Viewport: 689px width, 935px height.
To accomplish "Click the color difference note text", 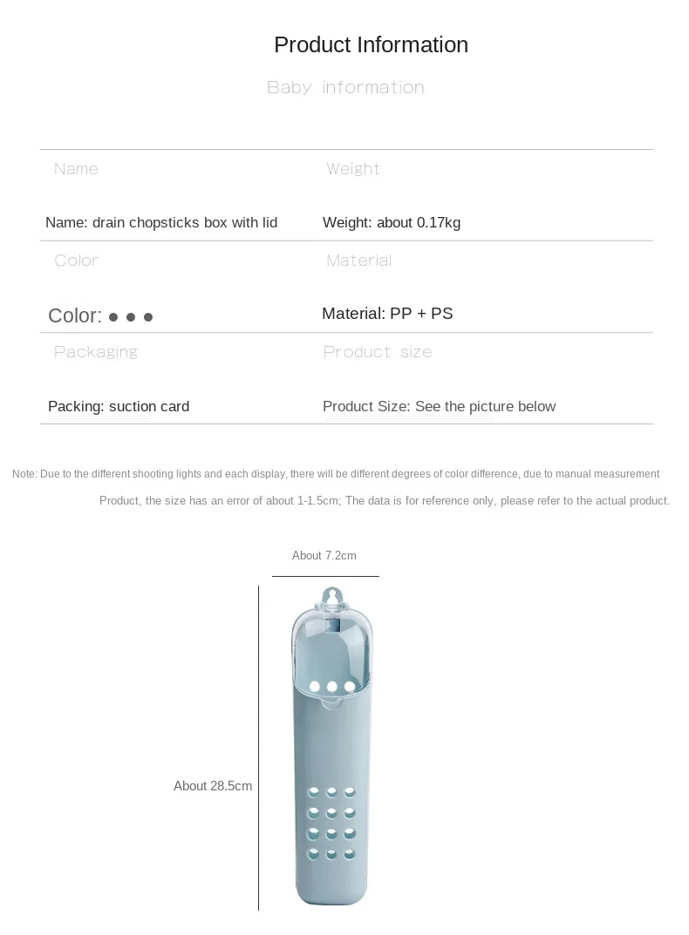I will [x=341, y=487].
